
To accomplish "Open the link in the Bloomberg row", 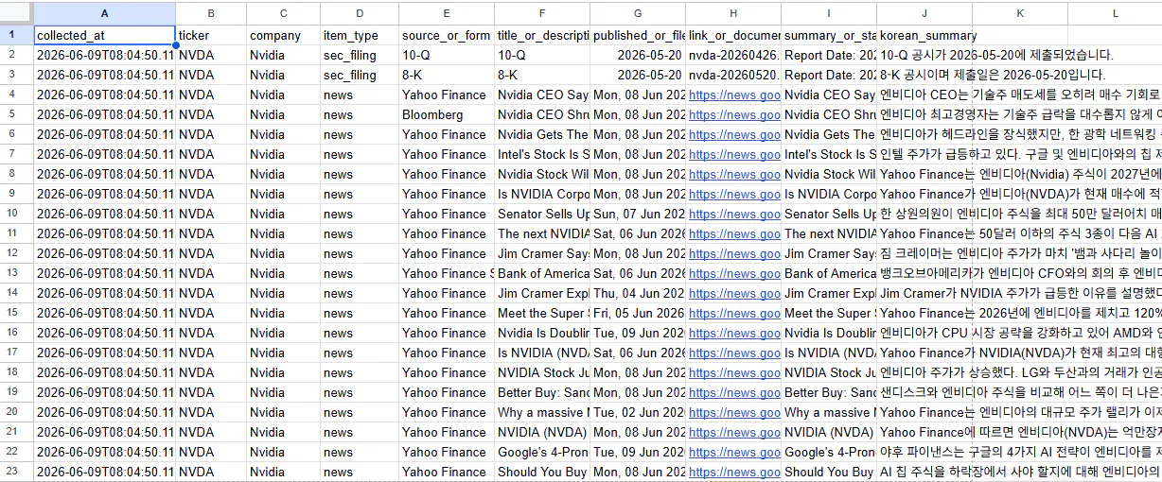I will 734,114.
